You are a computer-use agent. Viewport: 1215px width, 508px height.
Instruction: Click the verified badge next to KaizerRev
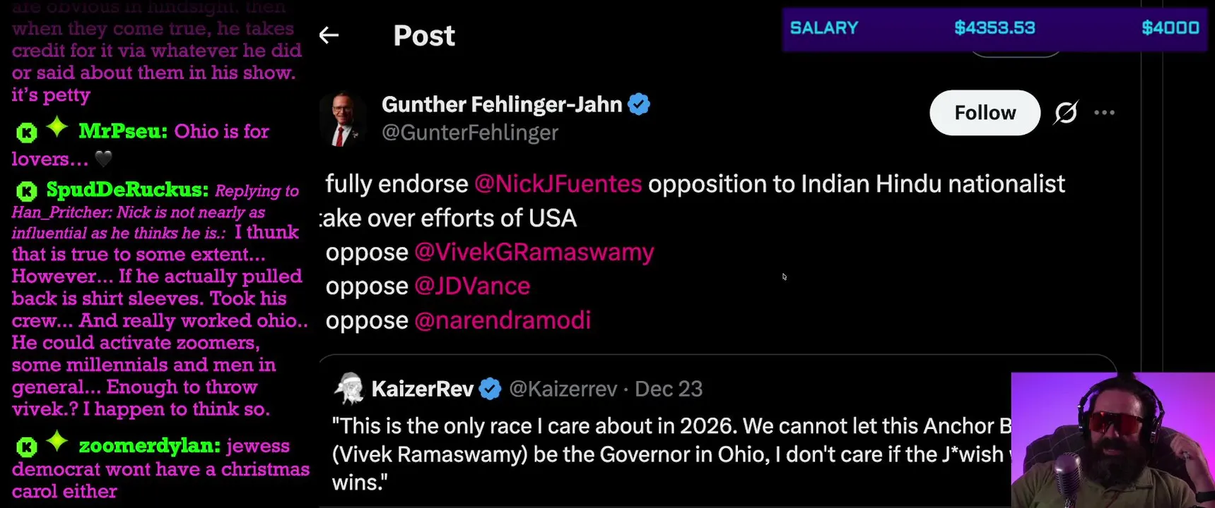pos(490,389)
